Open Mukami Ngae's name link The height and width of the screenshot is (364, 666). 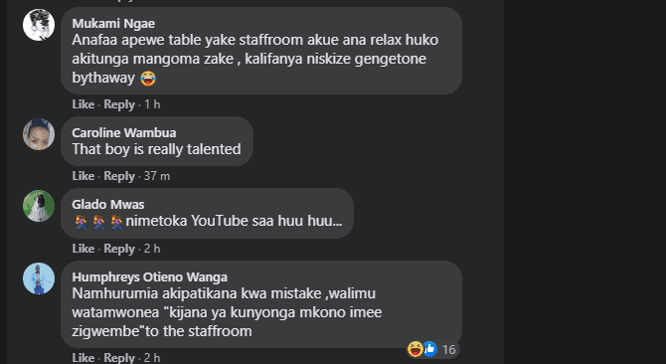tap(113, 23)
